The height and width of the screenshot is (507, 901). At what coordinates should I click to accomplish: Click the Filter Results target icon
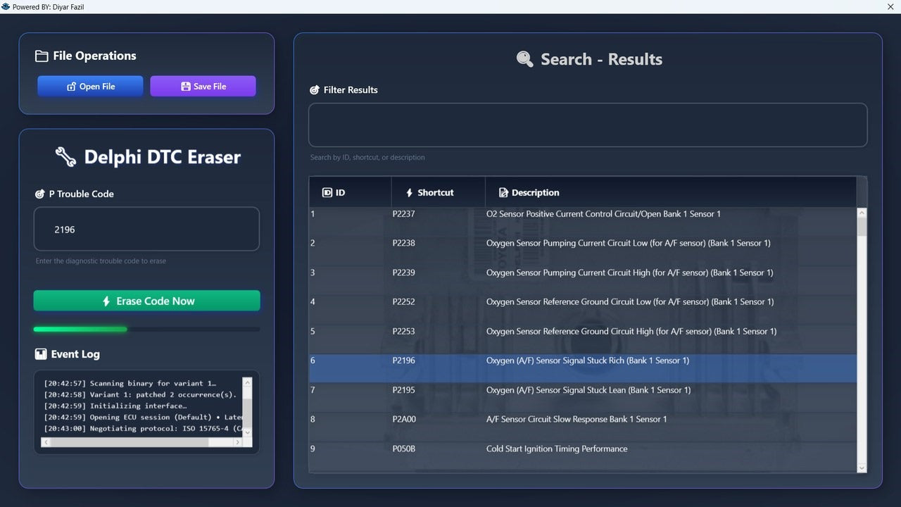point(315,90)
